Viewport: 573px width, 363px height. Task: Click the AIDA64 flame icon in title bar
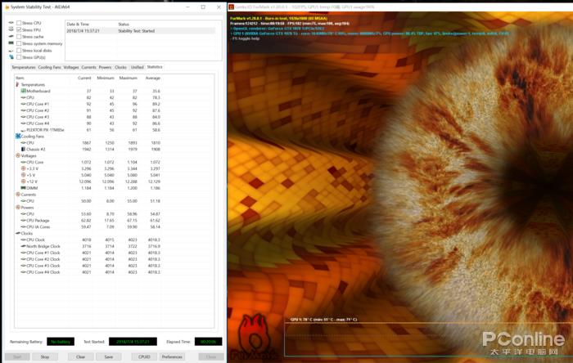tap(7, 7)
